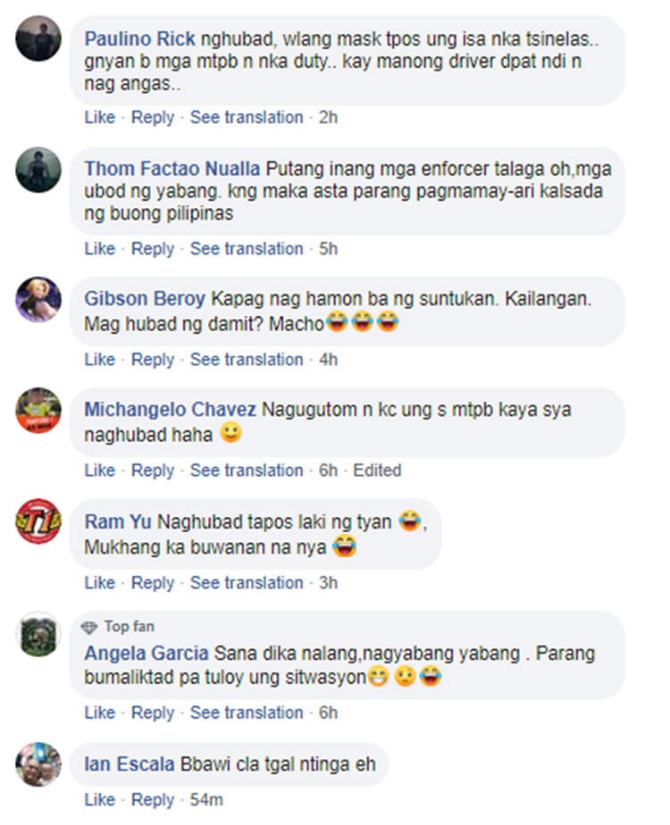Image resolution: width=670 pixels, height=825 pixels.
Task: See translation of Gibson Beroy's comment
Action: click(x=247, y=359)
